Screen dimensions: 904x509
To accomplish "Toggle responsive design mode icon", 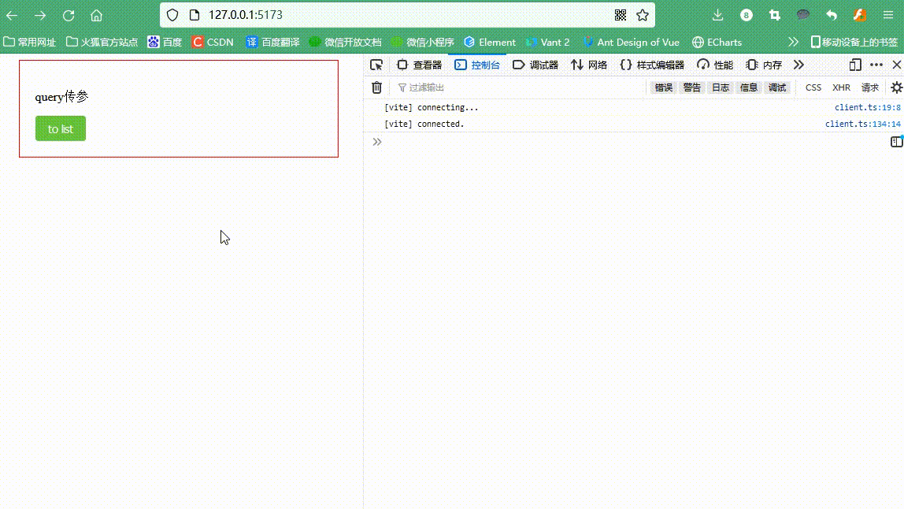I will [855, 65].
